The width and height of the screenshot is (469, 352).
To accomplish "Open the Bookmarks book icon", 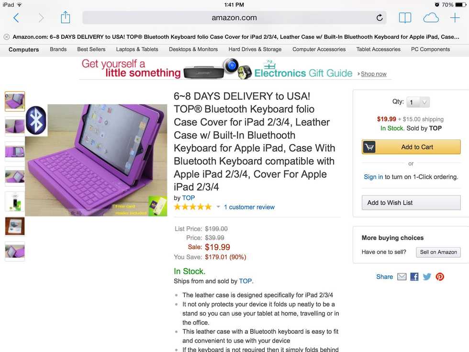I will tap(405, 18).
